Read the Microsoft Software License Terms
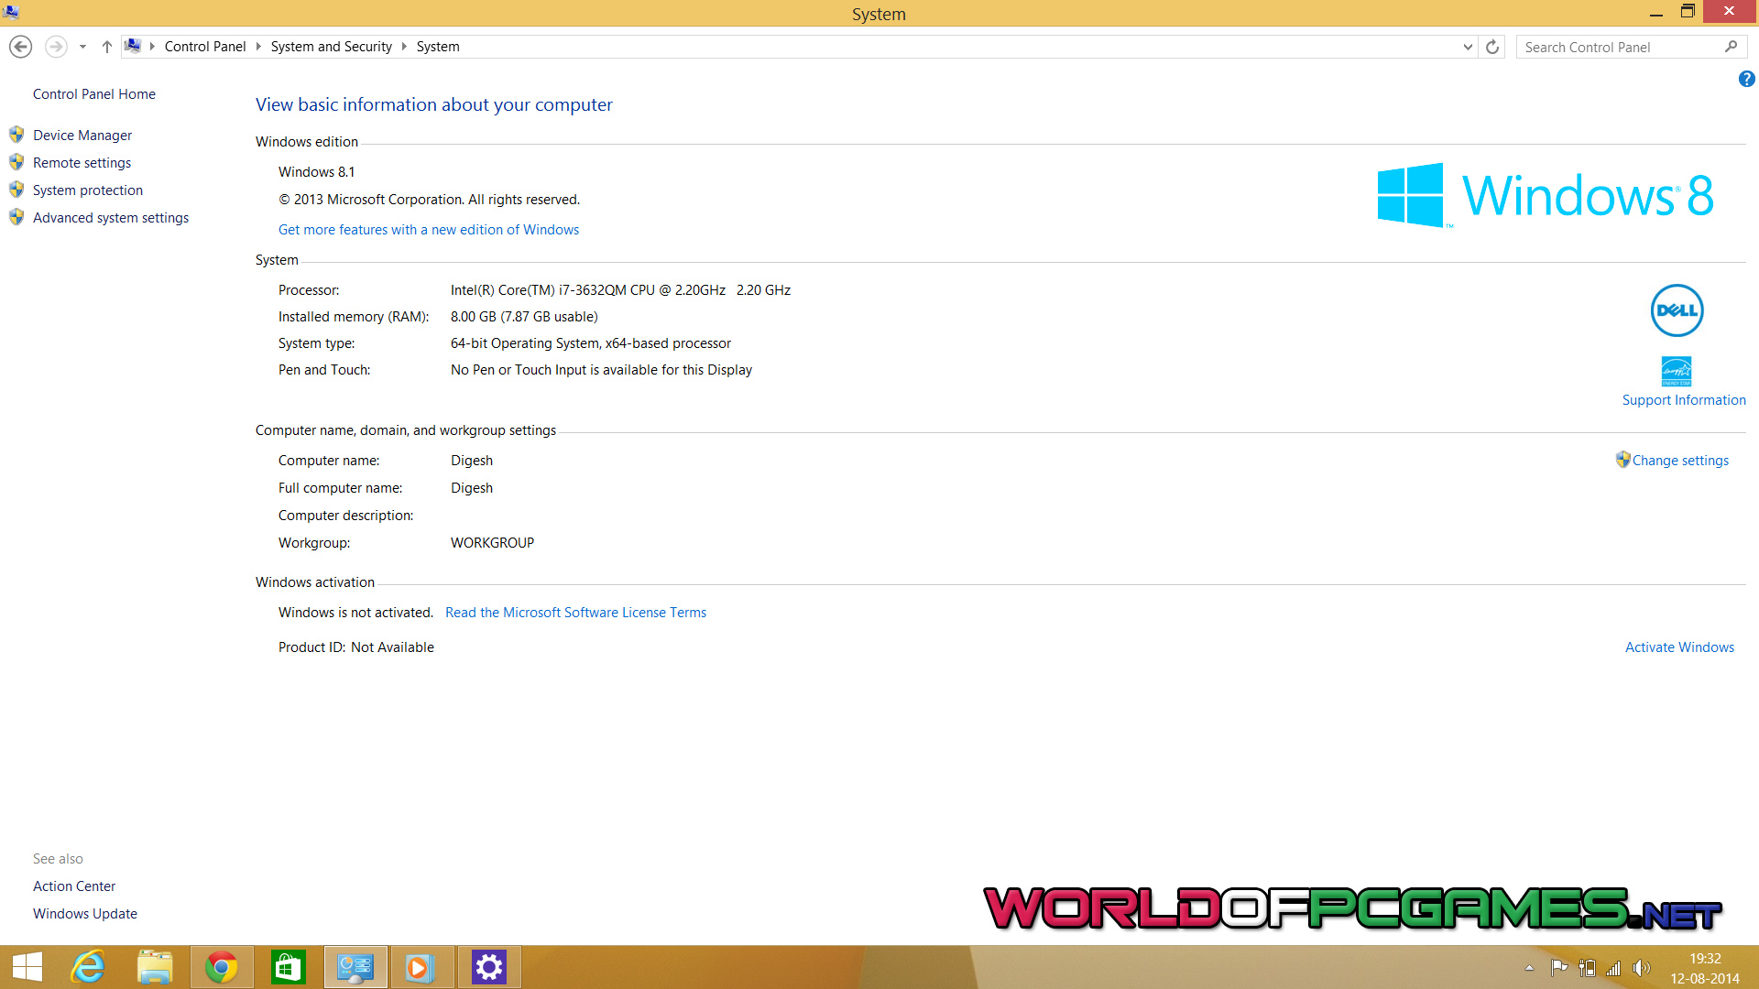Screen dimensions: 1759x989 click(575, 613)
